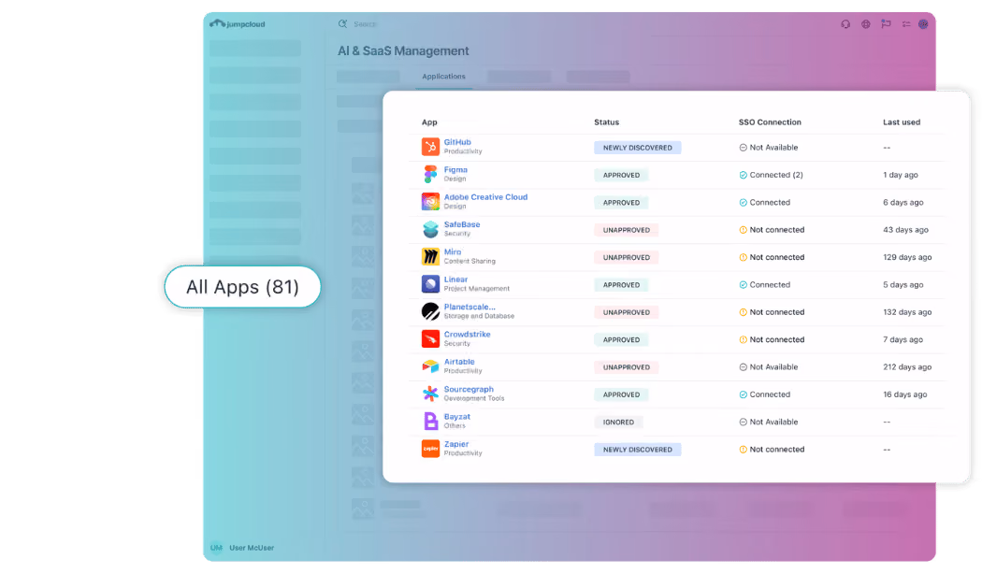Click Bayzat's not available icon
The height and width of the screenshot is (573, 982).
click(743, 423)
